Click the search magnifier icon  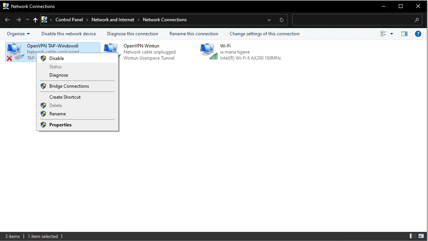click(x=417, y=20)
